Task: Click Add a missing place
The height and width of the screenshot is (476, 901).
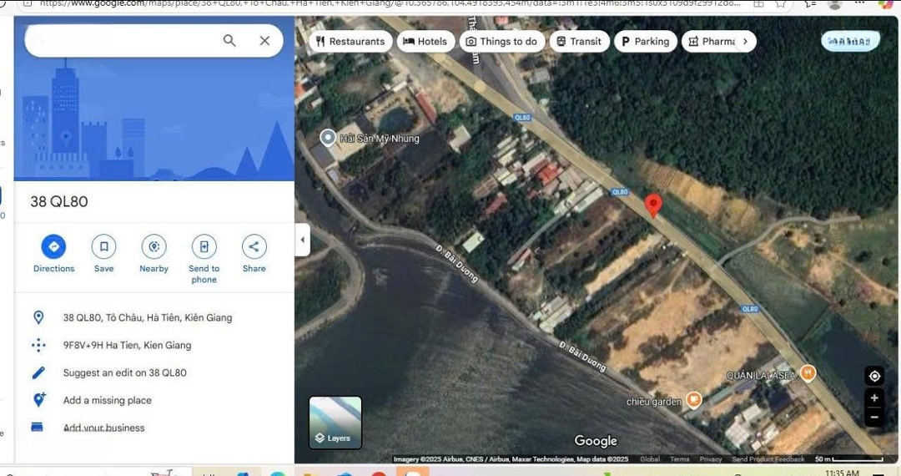Action: click(107, 400)
